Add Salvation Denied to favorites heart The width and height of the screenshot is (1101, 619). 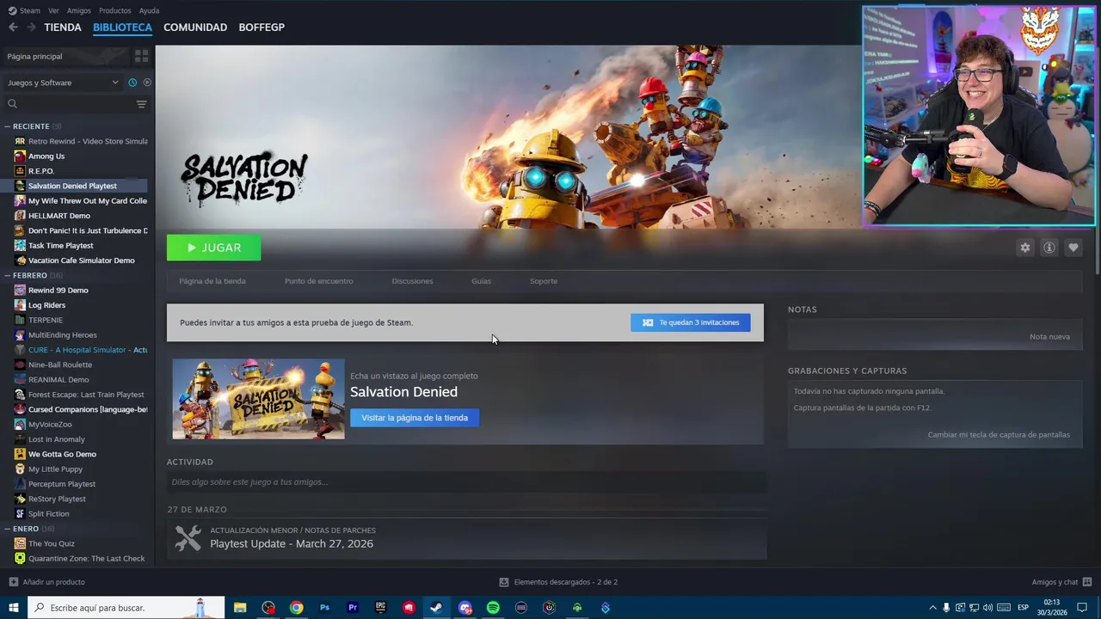point(1073,248)
